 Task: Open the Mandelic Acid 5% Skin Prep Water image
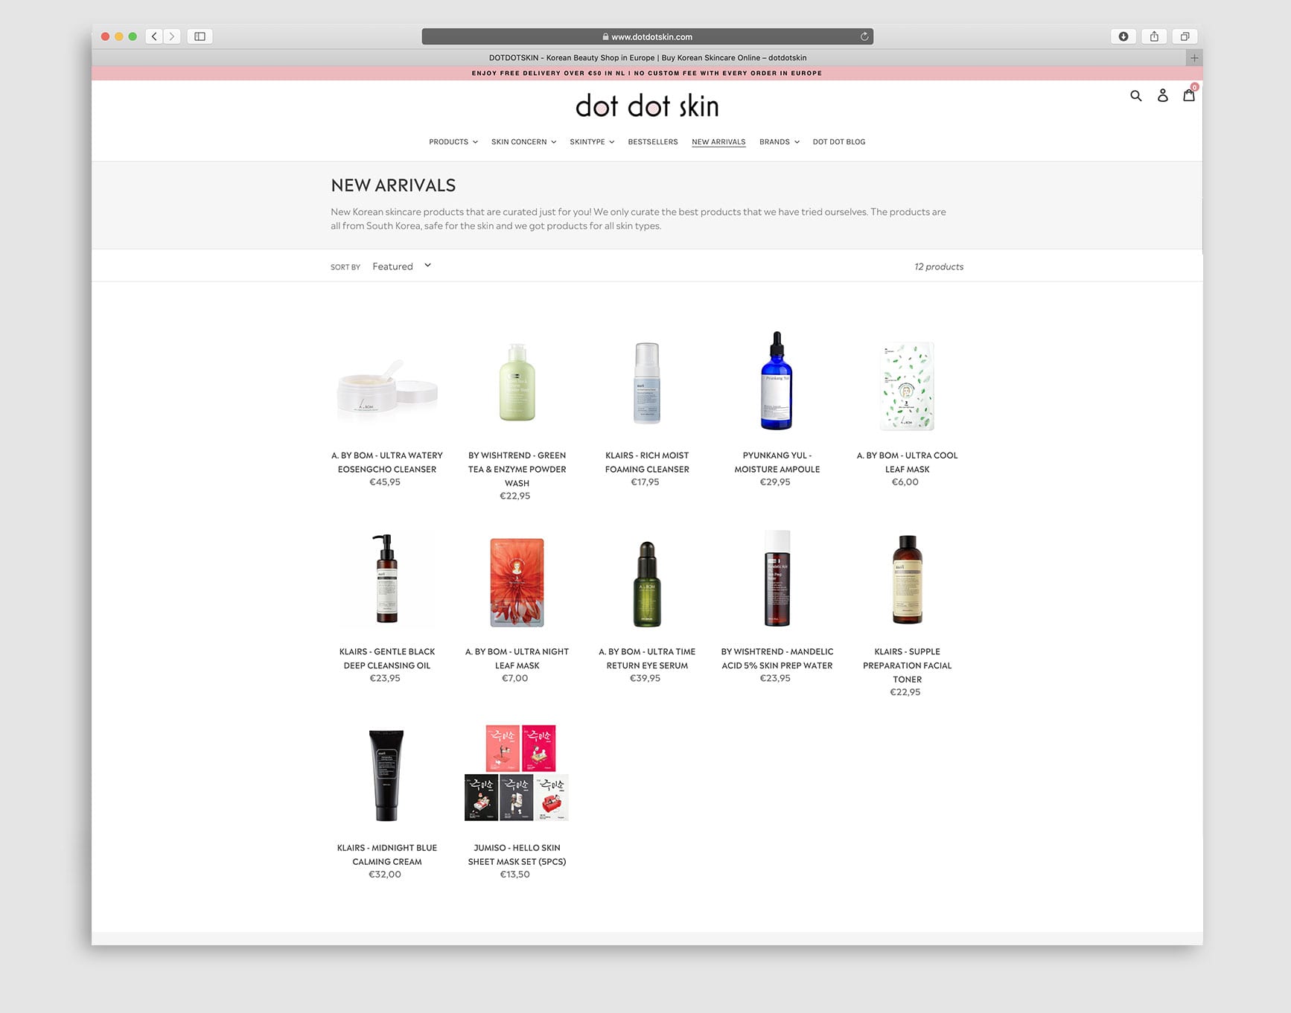click(777, 578)
